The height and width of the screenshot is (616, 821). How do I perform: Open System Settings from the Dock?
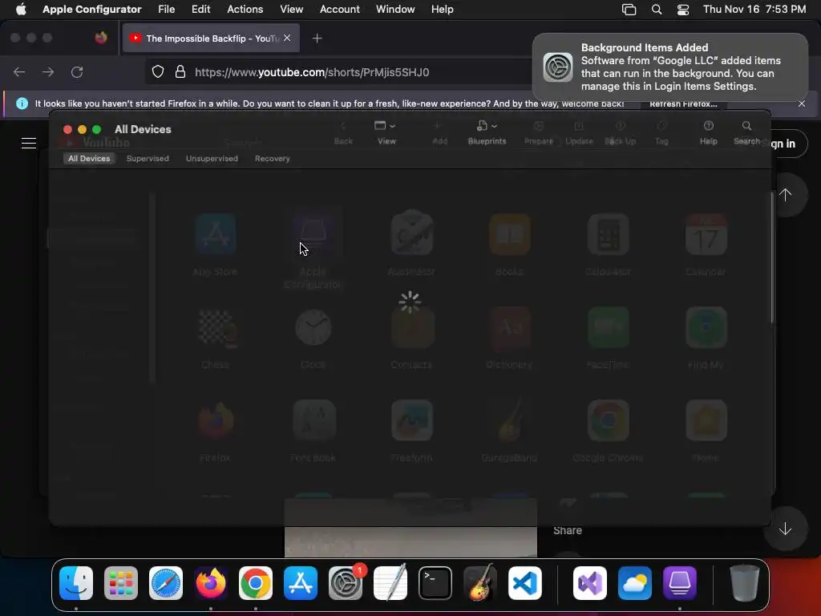(x=345, y=583)
